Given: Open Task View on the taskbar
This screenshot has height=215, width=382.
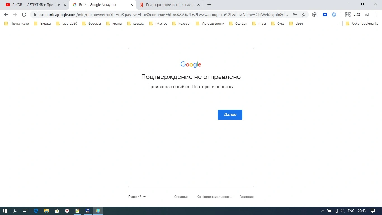Looking at the screenshot, I should click(25, 211).
